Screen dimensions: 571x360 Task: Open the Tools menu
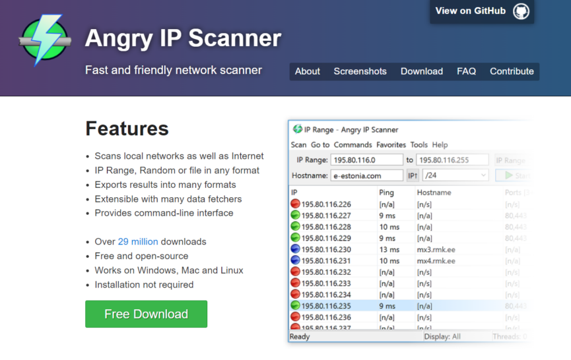pyautogui.click(x=419, y=145)
